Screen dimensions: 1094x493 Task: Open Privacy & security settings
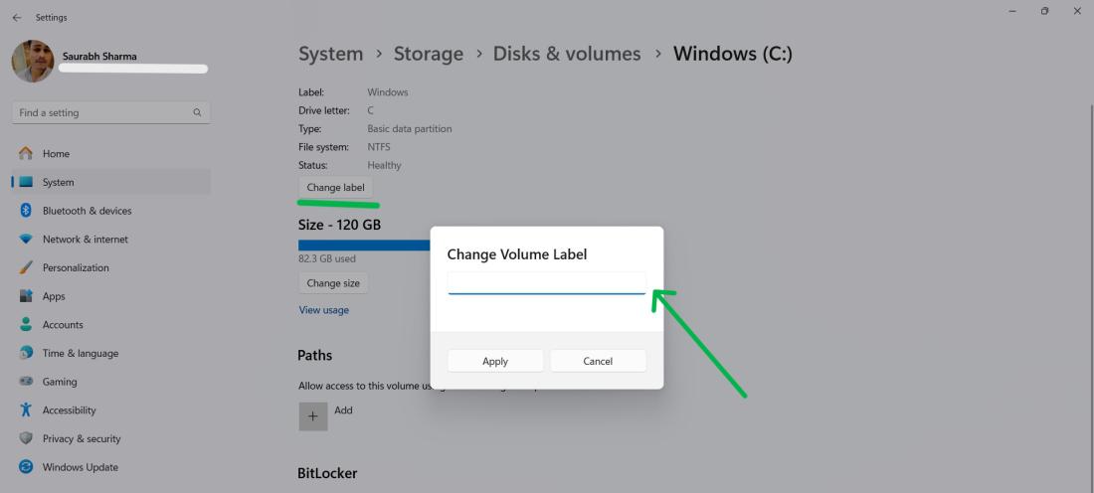[x=82, y=438]
